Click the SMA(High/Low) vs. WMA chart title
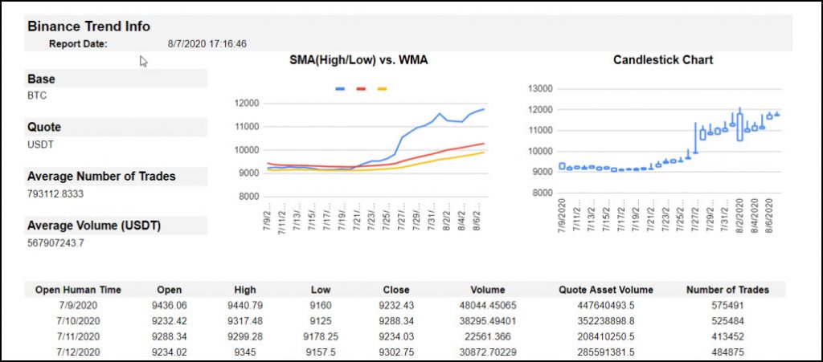The width and height of the screenshot is (823, 362). click(x=358, y=60)
